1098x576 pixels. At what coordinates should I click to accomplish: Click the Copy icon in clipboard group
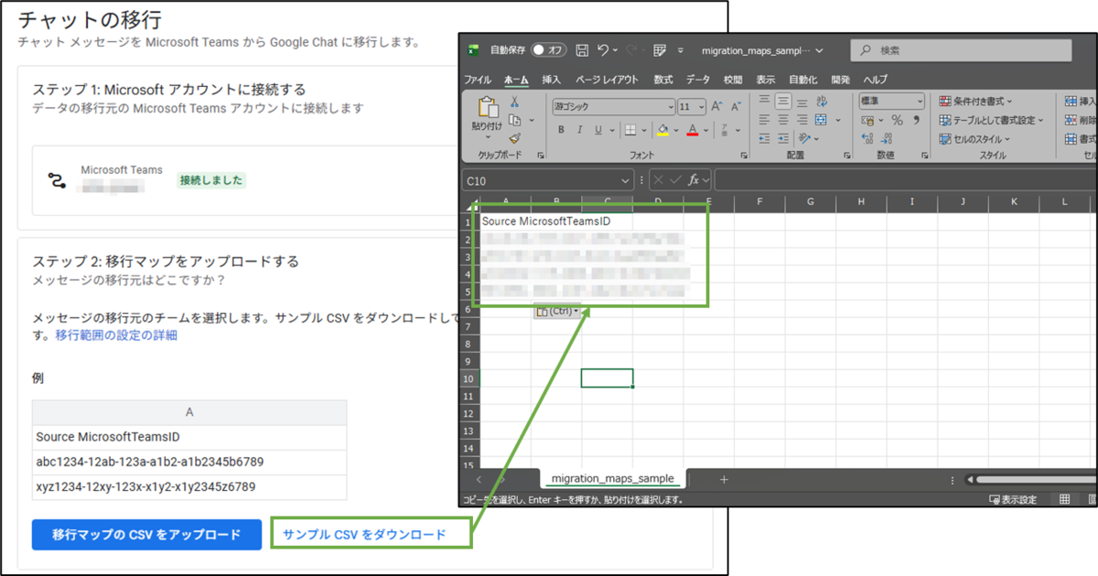(514, 121)
